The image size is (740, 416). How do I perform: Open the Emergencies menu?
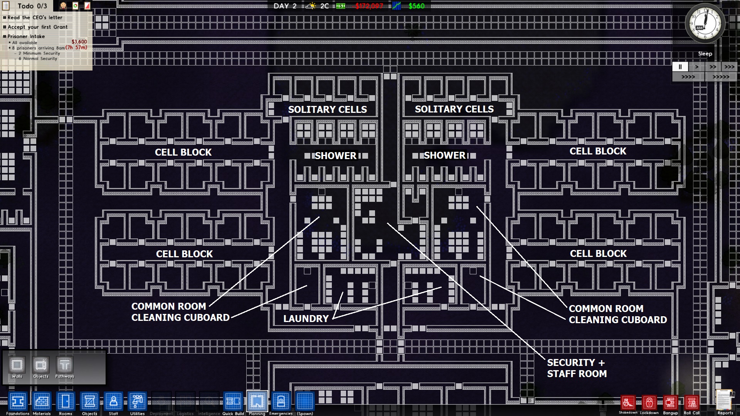[x=281, y=401]
